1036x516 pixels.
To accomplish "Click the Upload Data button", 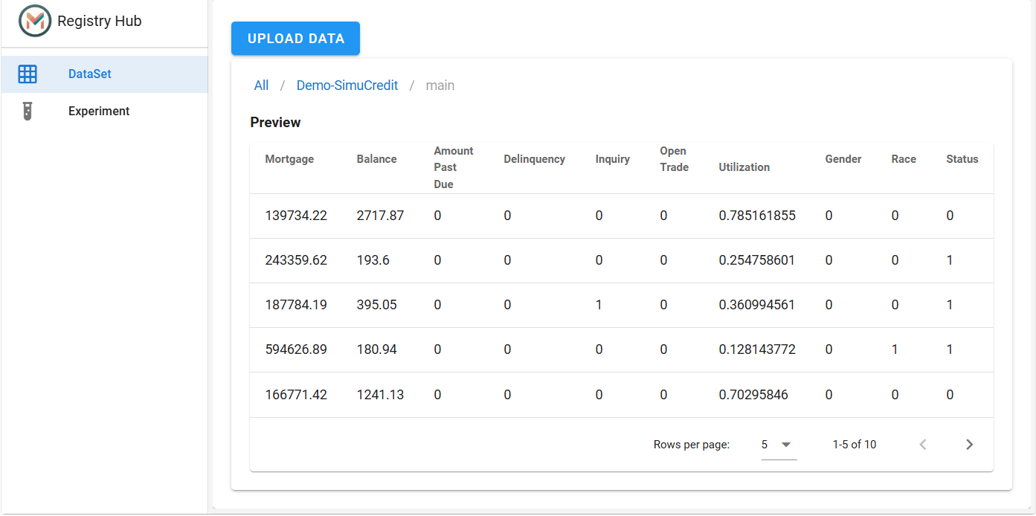I will coord(295,39).
